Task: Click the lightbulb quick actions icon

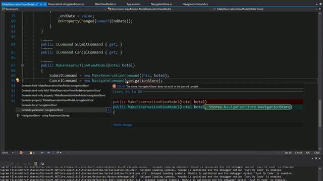Action: coord(18,80)
